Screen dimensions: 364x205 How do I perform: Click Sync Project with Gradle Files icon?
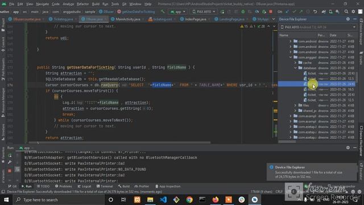tap(324, 11)
